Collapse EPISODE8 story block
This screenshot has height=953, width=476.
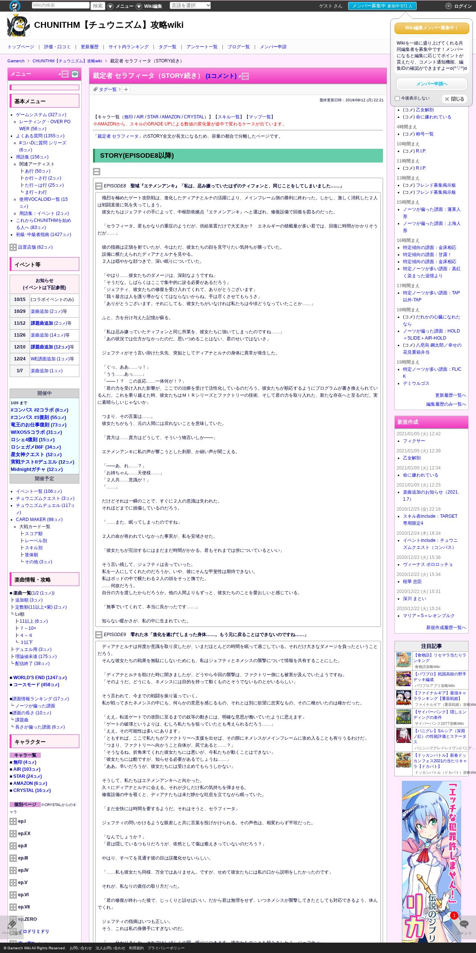(x=99, y=186)
